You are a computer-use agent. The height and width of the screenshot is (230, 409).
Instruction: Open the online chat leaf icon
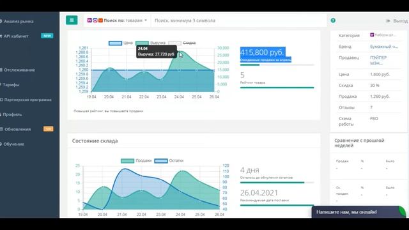pos(402,211)
